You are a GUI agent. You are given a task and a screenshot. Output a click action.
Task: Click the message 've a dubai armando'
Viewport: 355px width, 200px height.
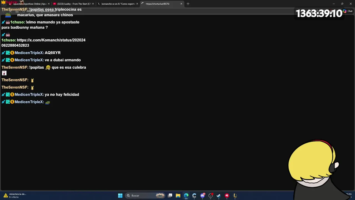click(63, 60)
